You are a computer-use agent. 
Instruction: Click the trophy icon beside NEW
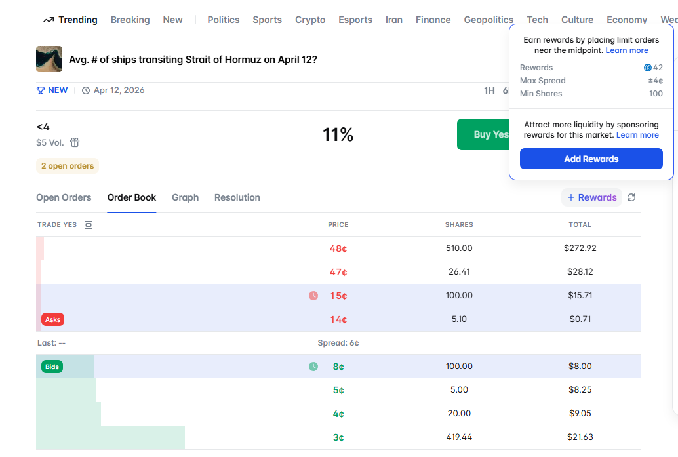(41, 90)
